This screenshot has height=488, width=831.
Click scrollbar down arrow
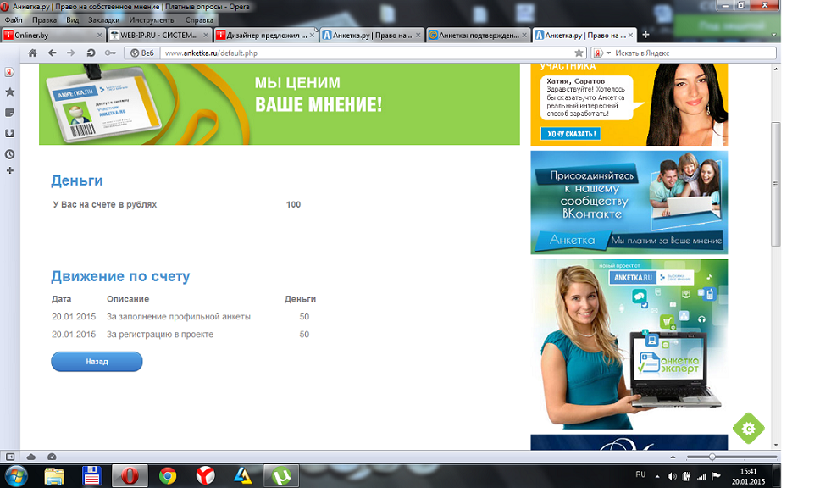[776, 445]
